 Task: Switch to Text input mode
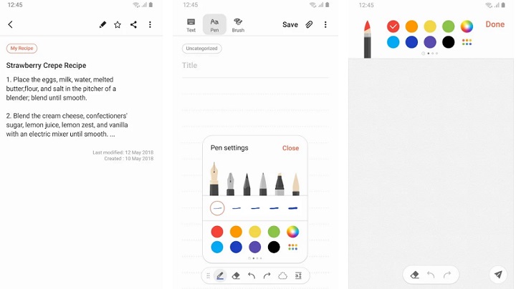(x=191, y=25)
